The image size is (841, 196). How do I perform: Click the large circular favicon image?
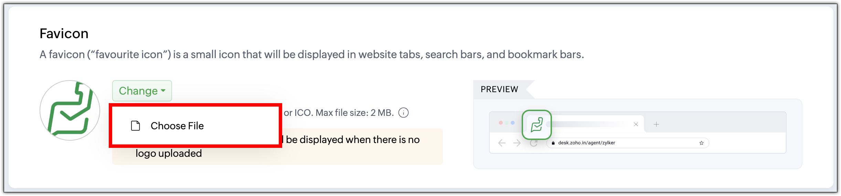coord(70,110)
